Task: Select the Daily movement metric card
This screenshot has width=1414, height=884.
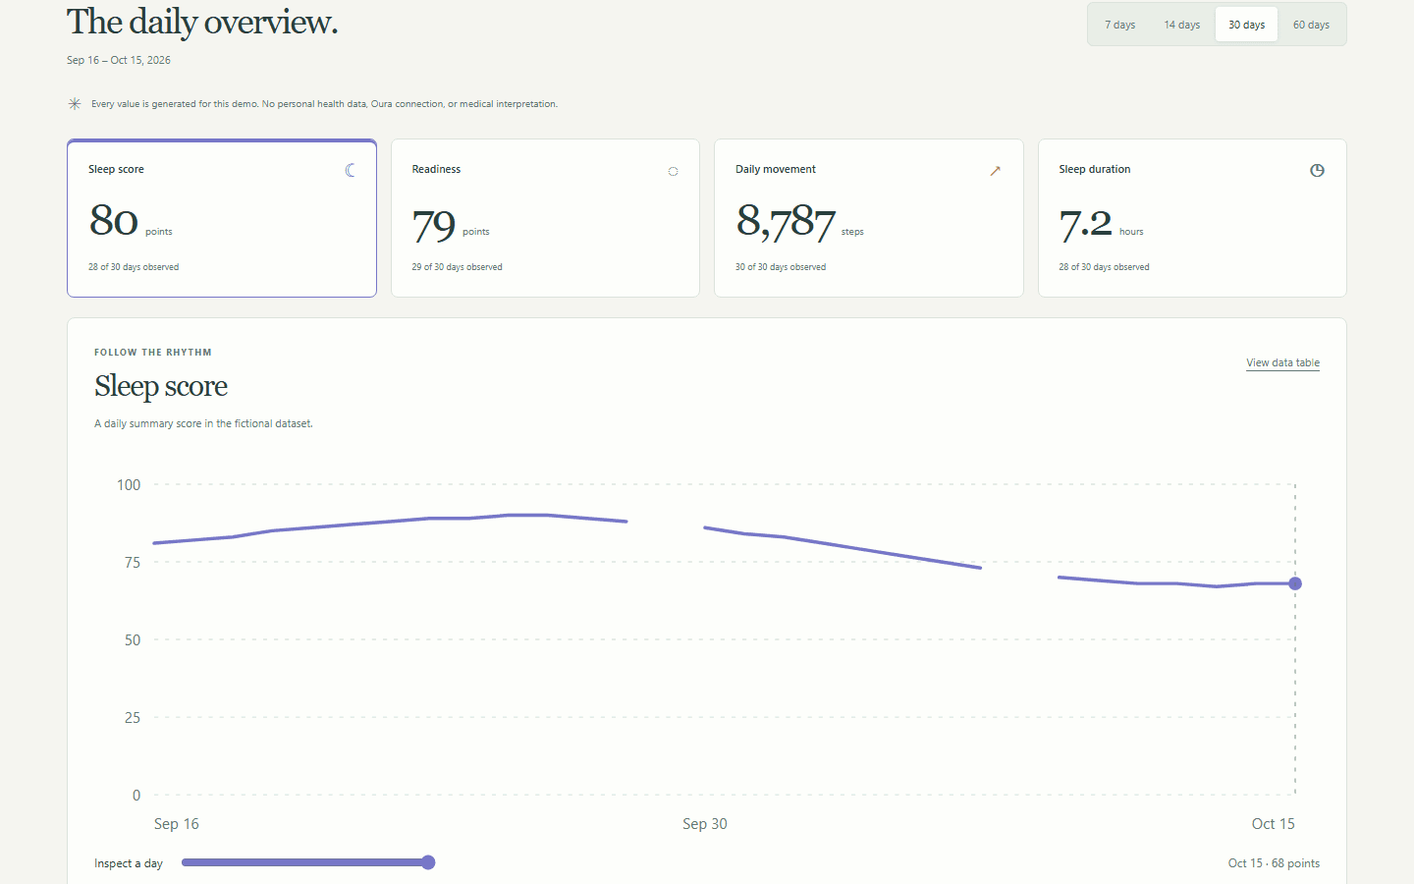Action: pyautogui.click(x=869, y=218)
